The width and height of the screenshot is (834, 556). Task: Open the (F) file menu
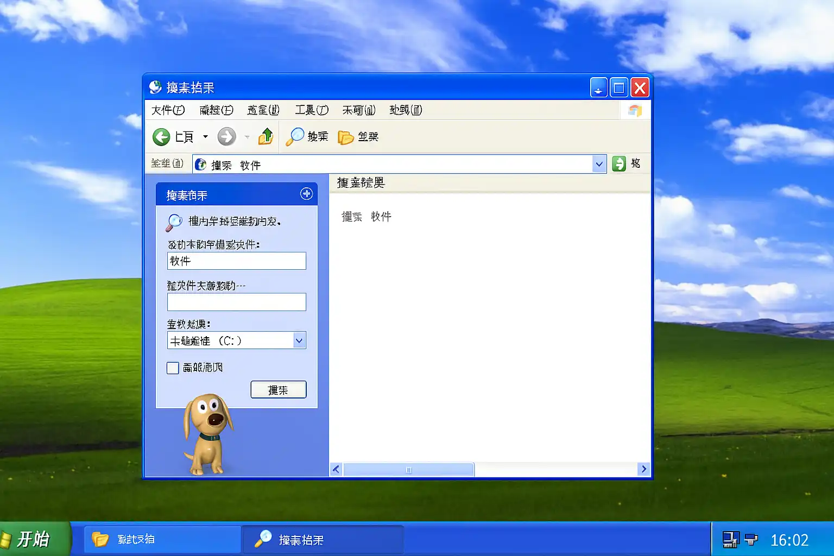click(x=168, y=110)
